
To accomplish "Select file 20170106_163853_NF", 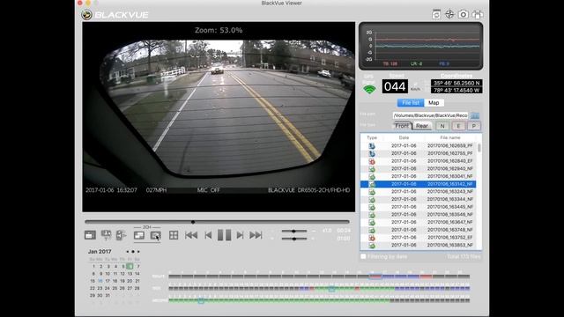I will tap(419, 245).
